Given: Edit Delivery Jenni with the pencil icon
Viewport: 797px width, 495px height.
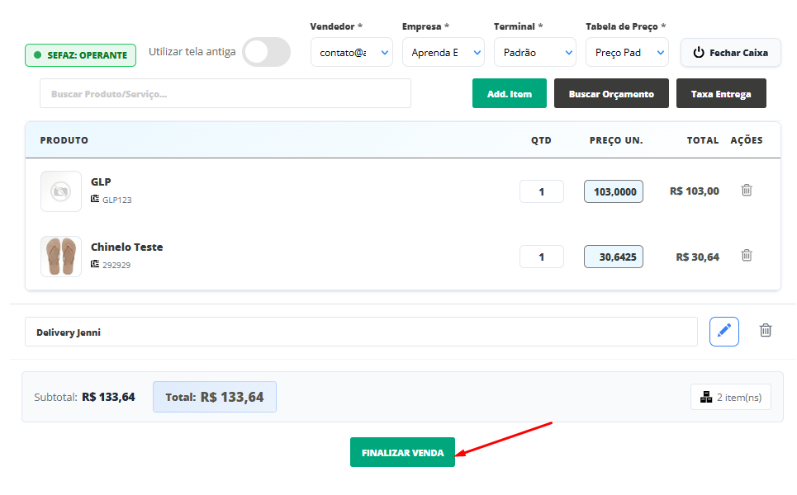Looking at the screenshot, I should 723,331.
